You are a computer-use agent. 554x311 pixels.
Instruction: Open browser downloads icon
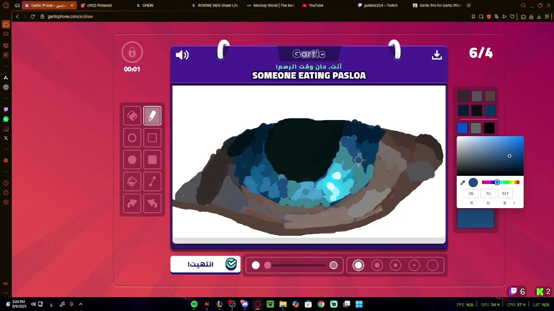pyautogui.click(x=539, y=16)
